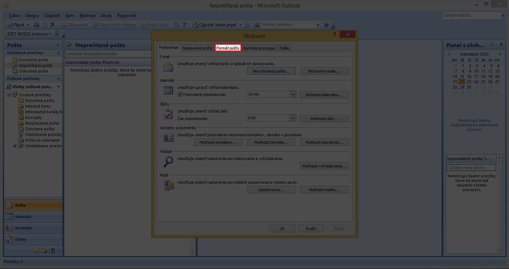The image size is (509, 269).
Task: Open Možnosti kalendára settings
Action: tap(324, 95)
